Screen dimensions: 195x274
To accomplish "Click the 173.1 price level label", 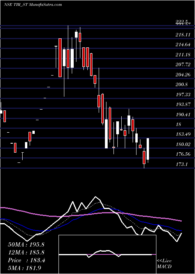I will 182,164.
